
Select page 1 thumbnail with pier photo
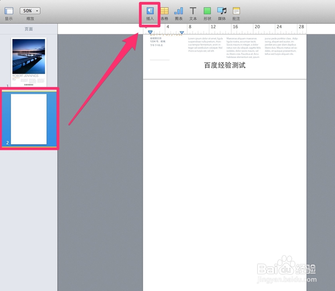[28, 62]
